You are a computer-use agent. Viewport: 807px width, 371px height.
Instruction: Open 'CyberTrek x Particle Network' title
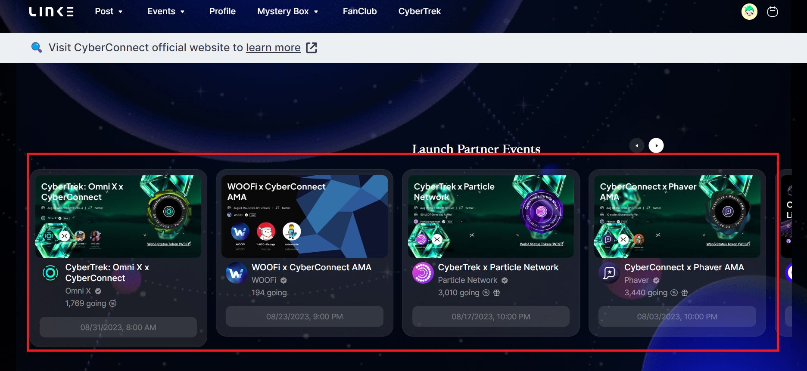point(498,267)
